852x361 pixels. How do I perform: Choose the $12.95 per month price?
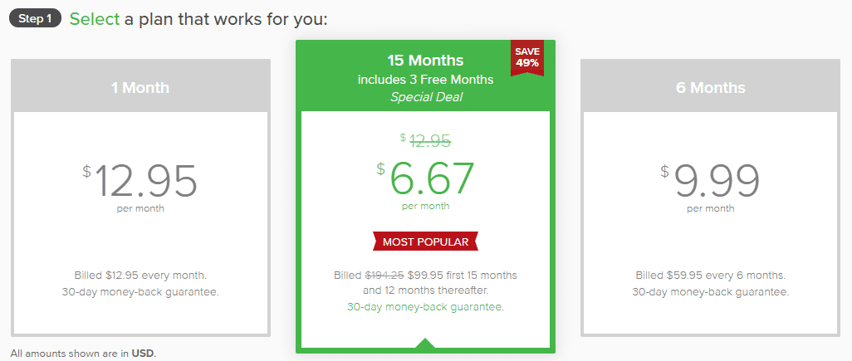140,181
